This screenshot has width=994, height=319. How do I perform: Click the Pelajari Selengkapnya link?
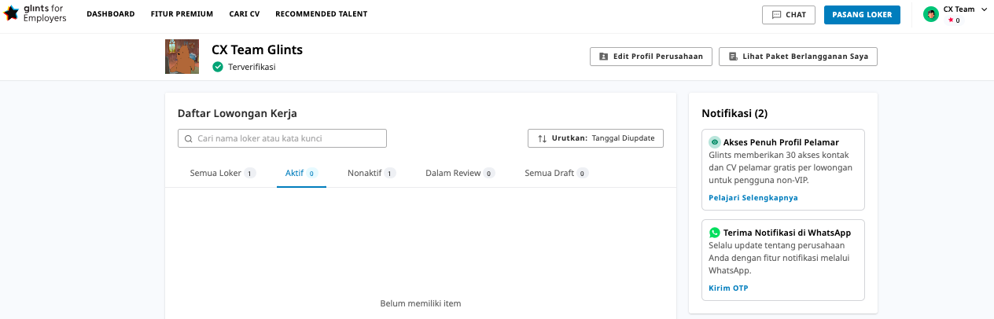point(753,197)
